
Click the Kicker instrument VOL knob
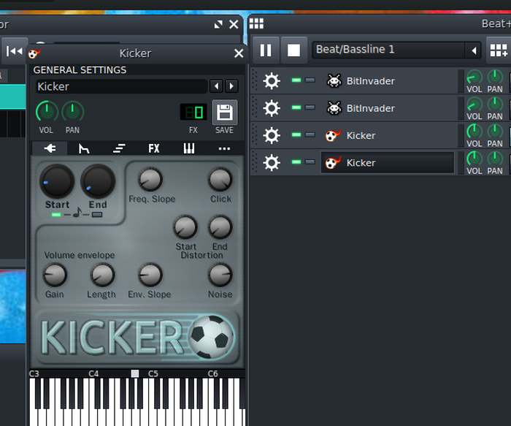coord(47,111)
